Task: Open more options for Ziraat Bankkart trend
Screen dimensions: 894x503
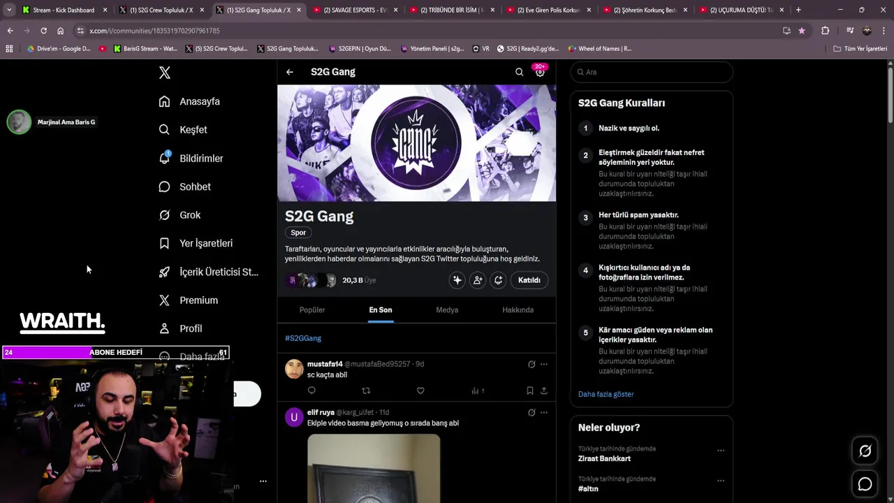Action: pyautogui.click(x=721, y=451)
